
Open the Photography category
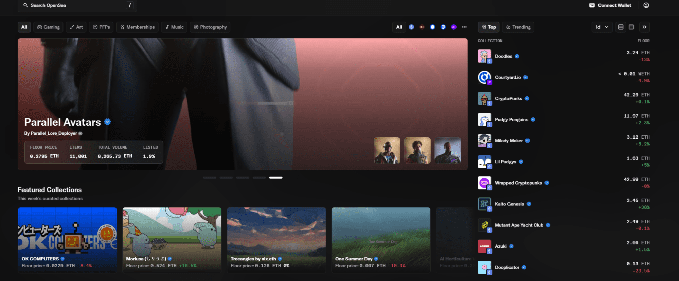pyautogui.click(x=210, y=27)
